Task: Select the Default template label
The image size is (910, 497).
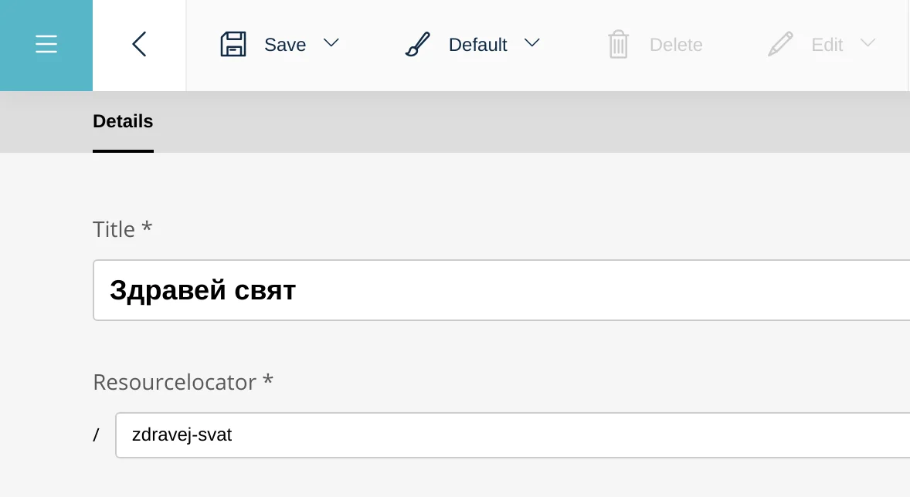Action: click(477, 45)
